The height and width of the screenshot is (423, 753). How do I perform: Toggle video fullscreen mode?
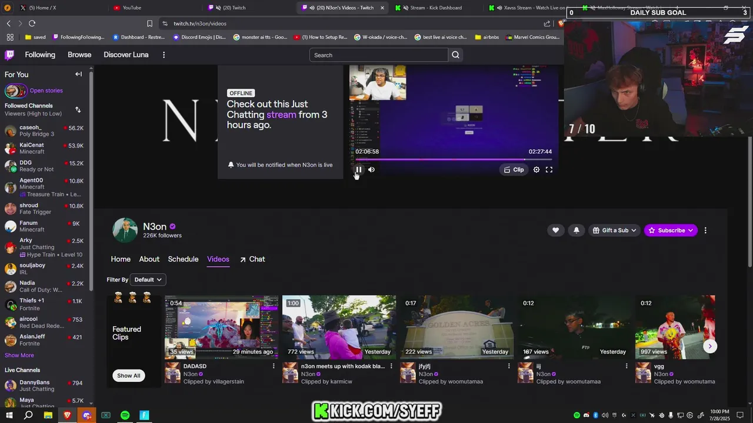[x=549, y=170]
